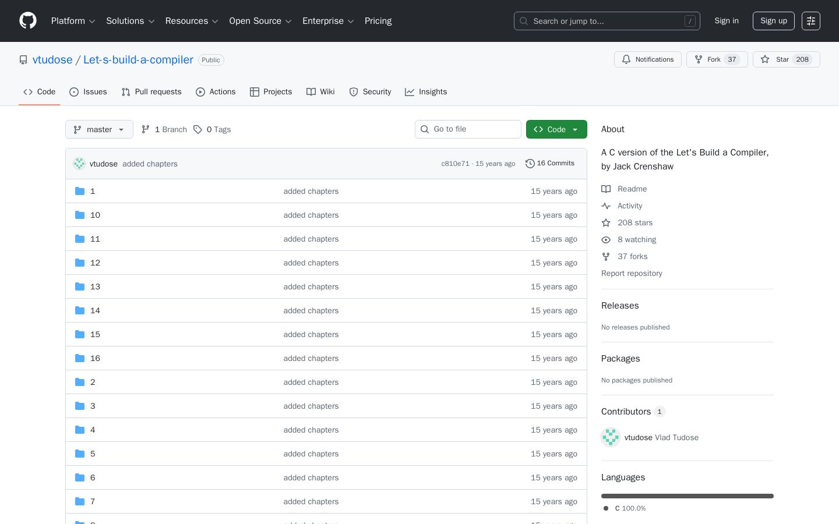Click the history clock icon beside 16 Commits

click(x=530, y=164)
